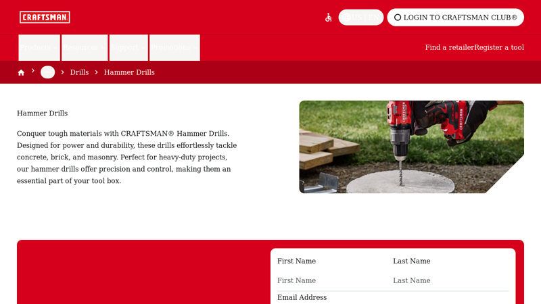Click the Craftsman logo

(45, 17)
